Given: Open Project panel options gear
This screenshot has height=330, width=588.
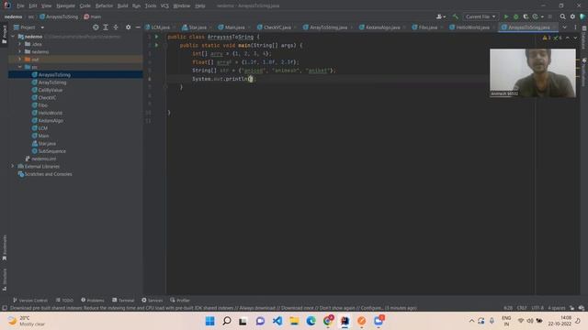Looking at the screenshot, I should (x=129, y=27).
